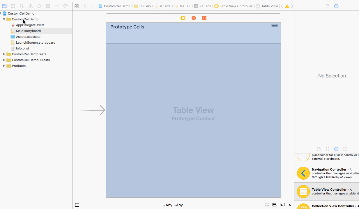Open the related items grid menu
This screenshot has width=359, height=209.
click(77, 6)
